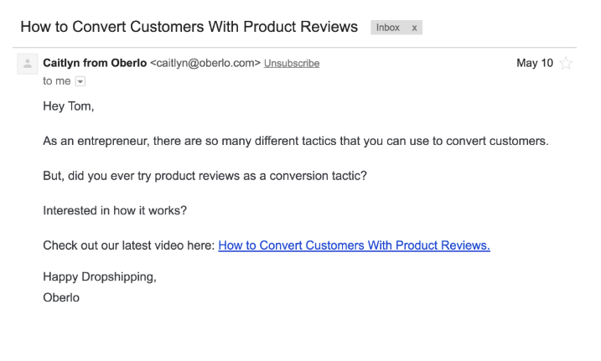The image size is (601, 361).
Task: Star this email from Caitlyn
Action: coord(566,63)
